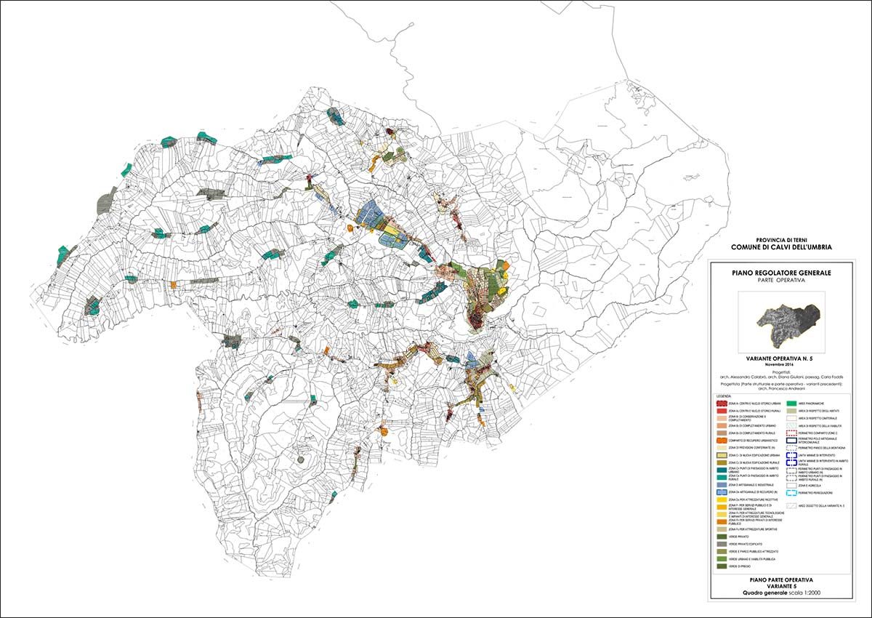Click Verde e parco pubblico attrezzato swatch
Viewport: 872px width, 618px height.
tap(722, 551)
